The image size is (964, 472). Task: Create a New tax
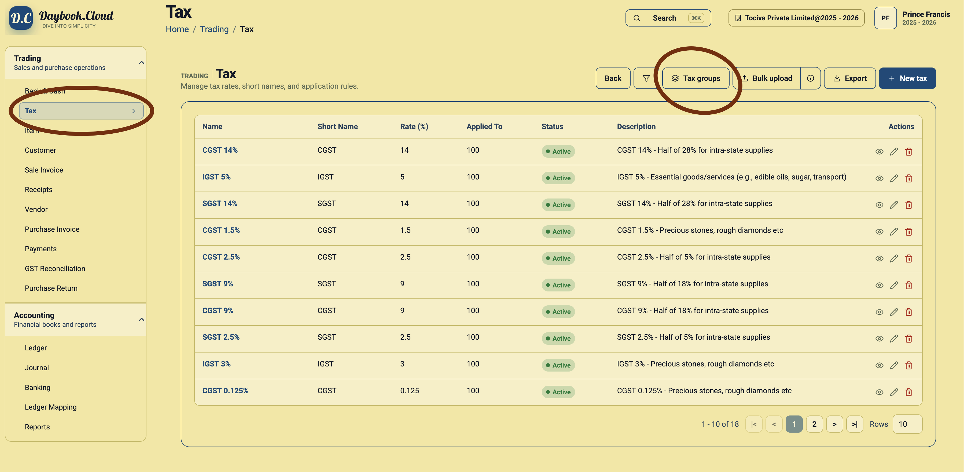[x=907, y=78]
